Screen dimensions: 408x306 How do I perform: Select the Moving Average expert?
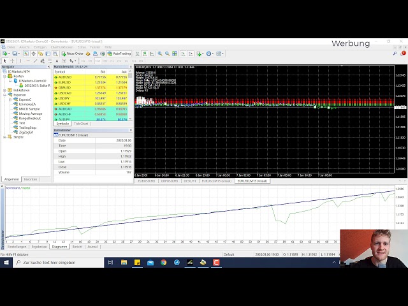(x=31, y=113)
